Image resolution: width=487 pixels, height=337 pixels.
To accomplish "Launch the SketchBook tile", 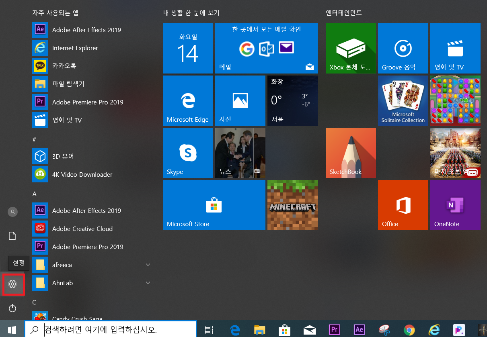I will [x=351, y=153].
